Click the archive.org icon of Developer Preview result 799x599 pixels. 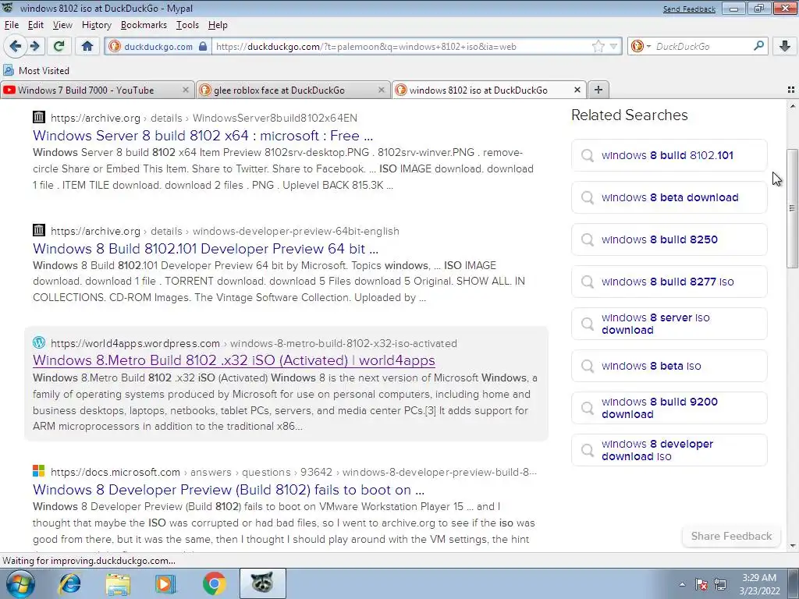tap(39, 230)
